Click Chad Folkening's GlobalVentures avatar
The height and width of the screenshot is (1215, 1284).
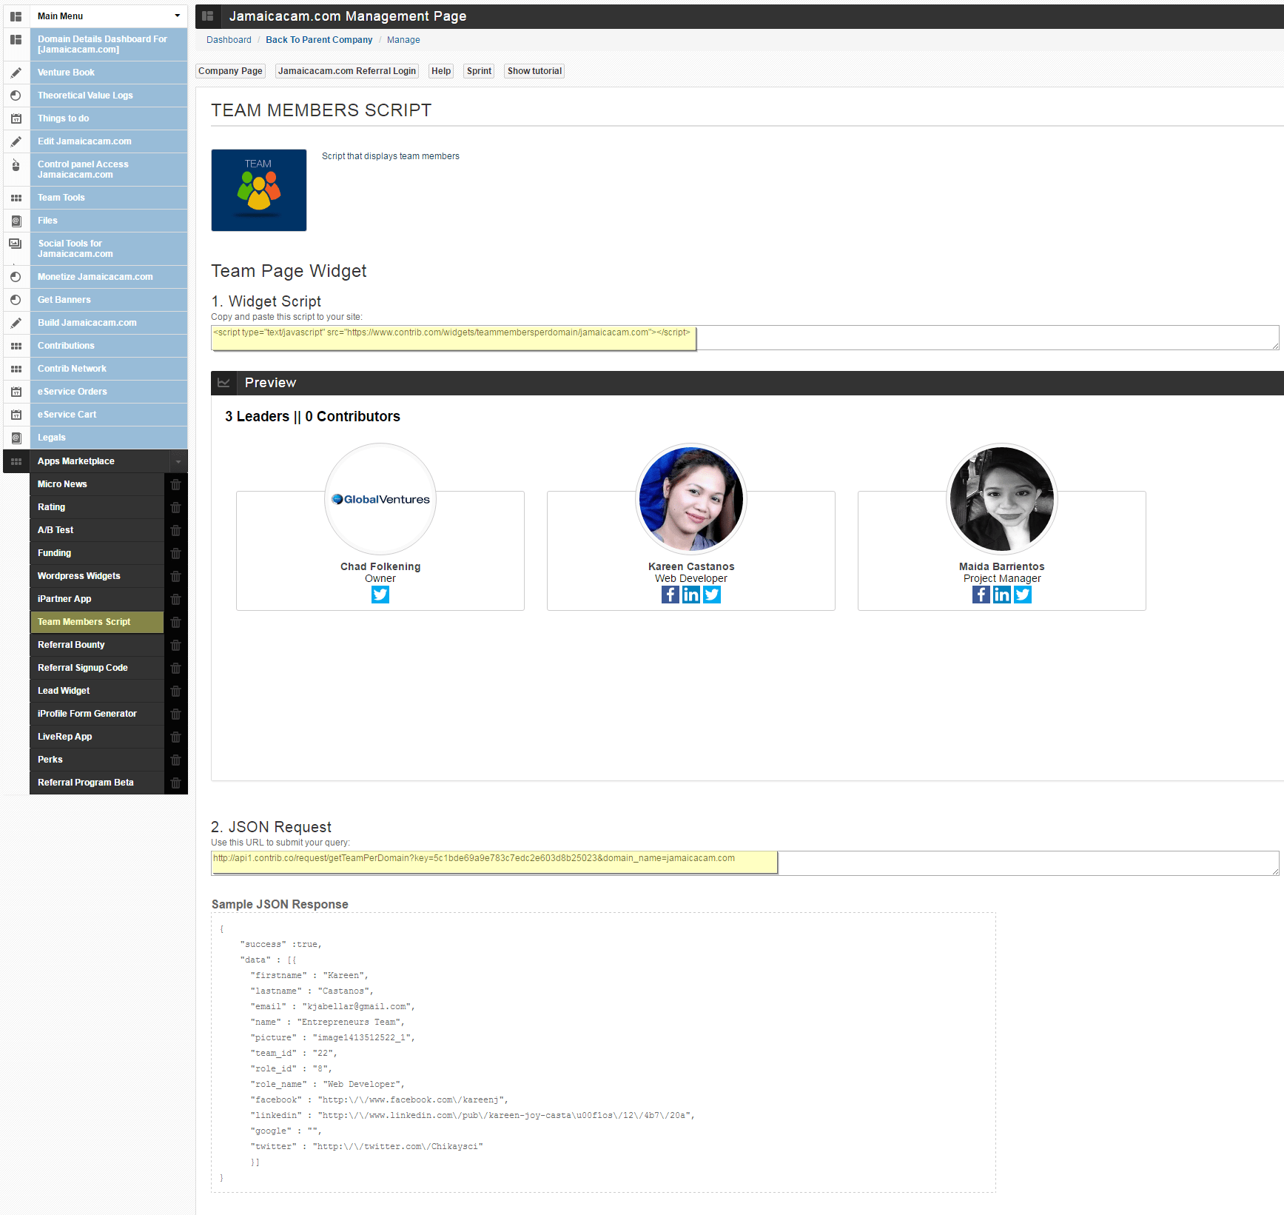click(380, 499)
